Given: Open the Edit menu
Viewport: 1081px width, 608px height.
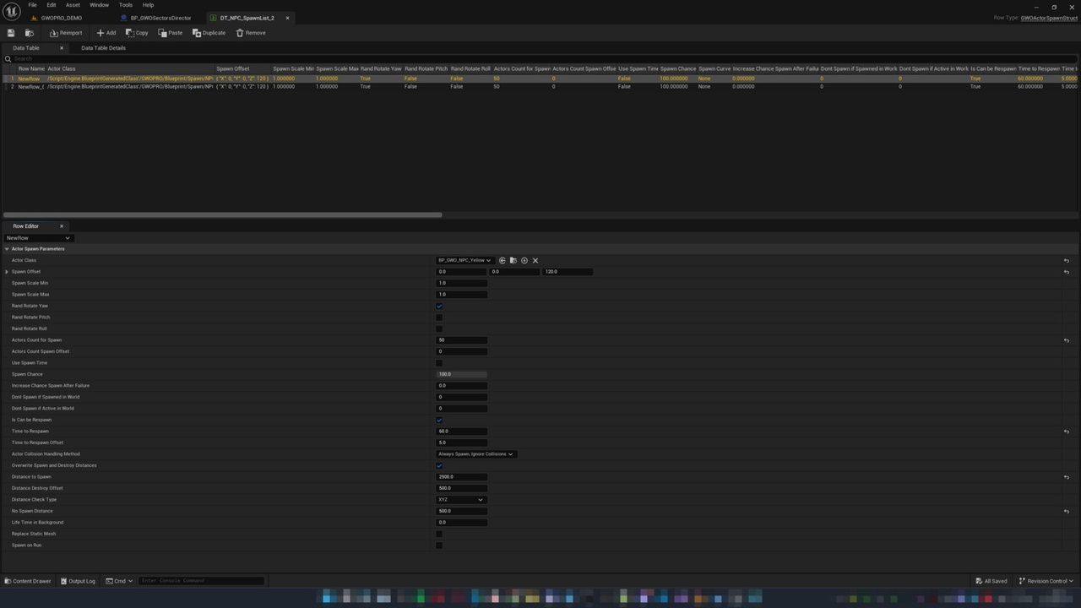Looking at the screenshot, I should 52,5.
